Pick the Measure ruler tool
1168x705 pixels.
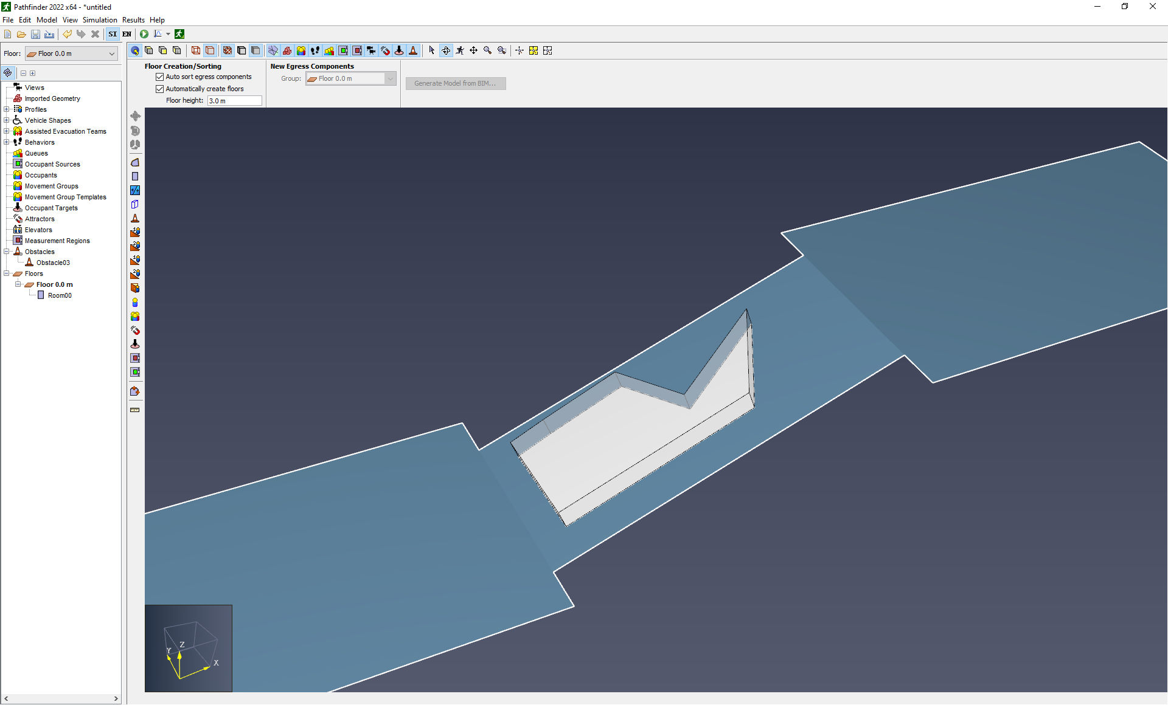pyautogui.click(x=135, y=410)
